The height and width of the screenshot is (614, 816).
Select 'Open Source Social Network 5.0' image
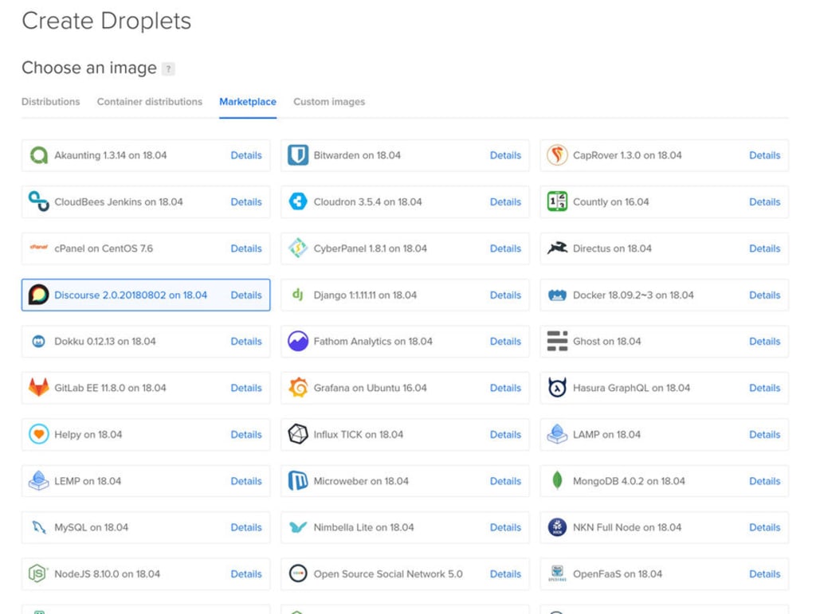(x=405, y=574)
